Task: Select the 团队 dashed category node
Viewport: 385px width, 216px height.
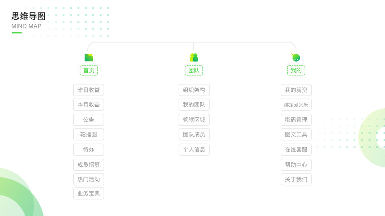Action: (194, 71)
